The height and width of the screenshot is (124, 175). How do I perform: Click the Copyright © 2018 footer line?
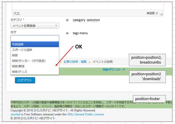coord(53,110)
